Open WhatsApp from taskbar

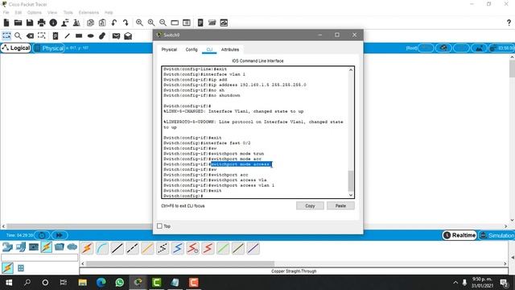point(120,283)
